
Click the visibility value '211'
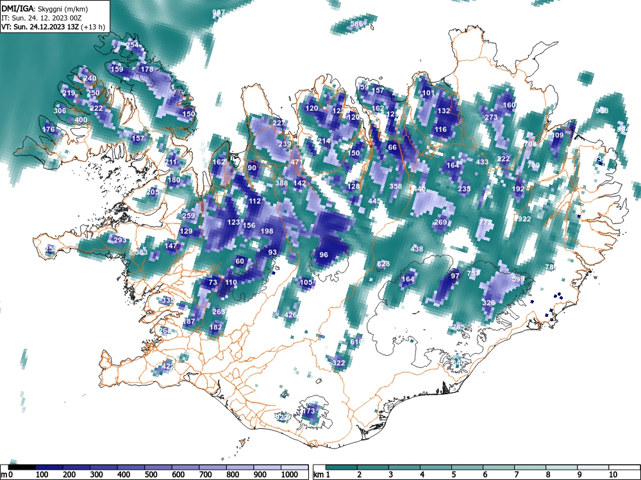[x=171, y=162]
